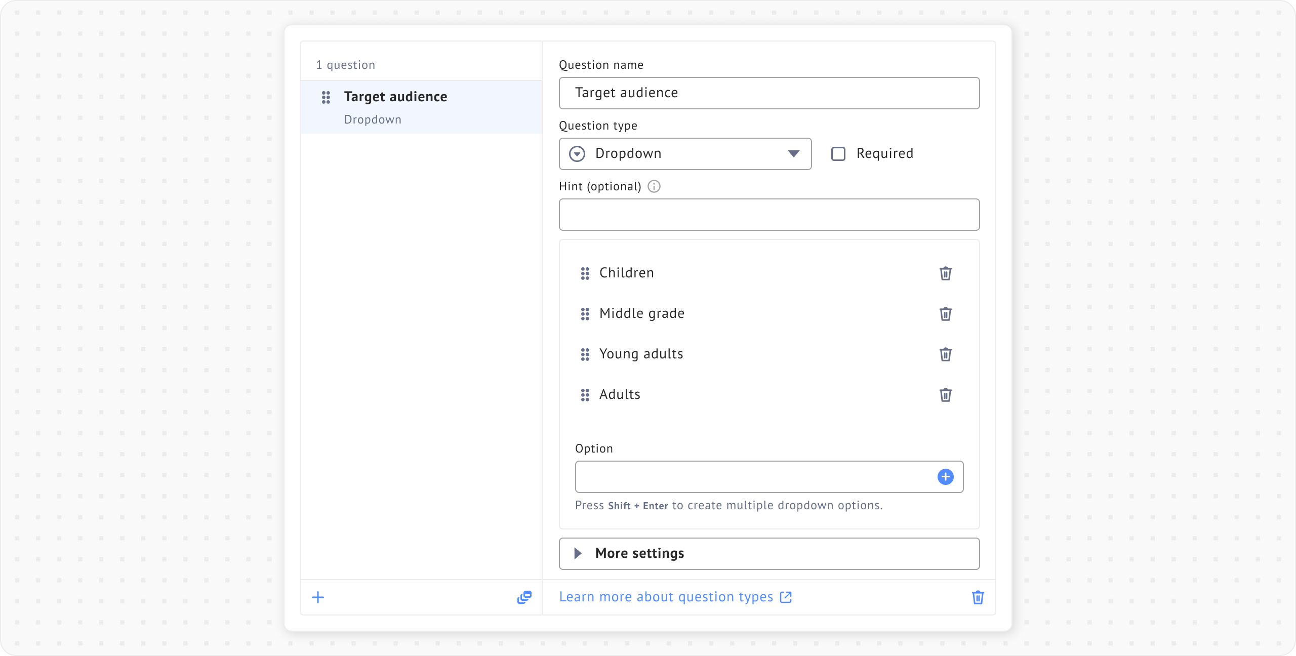1296x656 pixels.
Task: Delete the Middle grade option
Action: pos(945,314)
